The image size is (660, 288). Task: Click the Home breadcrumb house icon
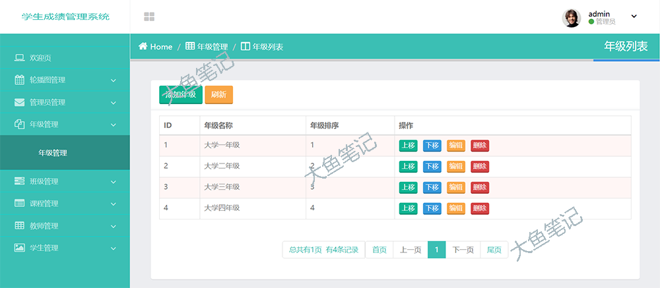[143, 46]
